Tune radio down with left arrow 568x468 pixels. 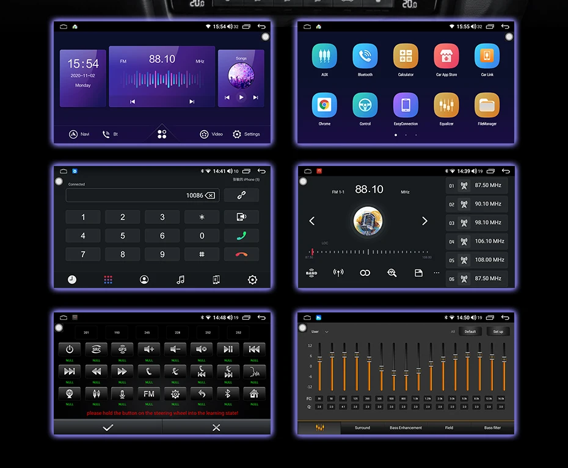[312, 221]
